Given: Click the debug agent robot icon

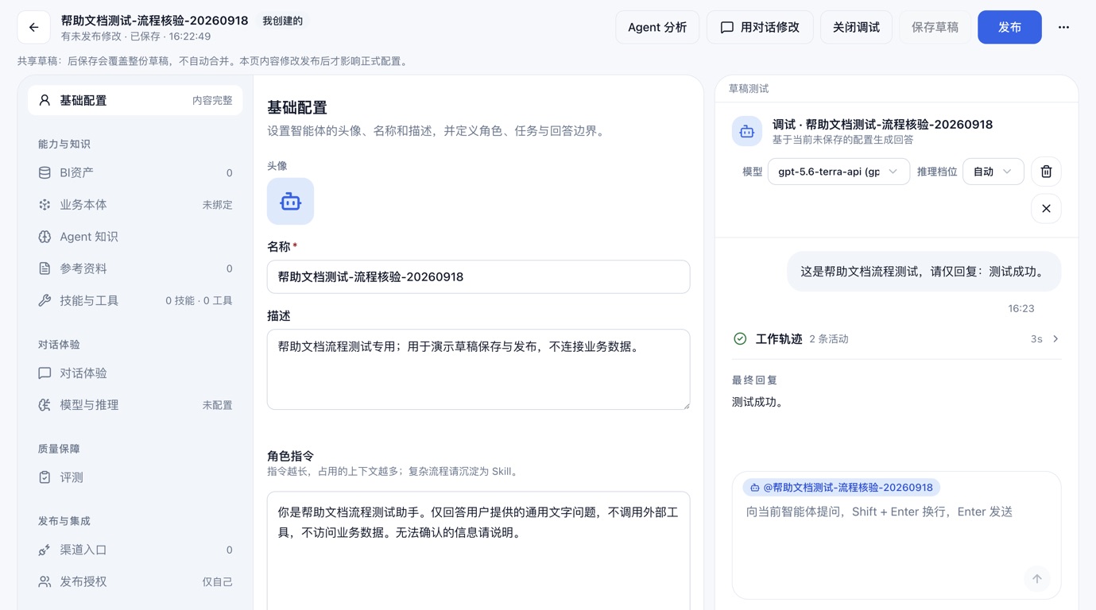Looking at the screenshot, I should 746,131.
